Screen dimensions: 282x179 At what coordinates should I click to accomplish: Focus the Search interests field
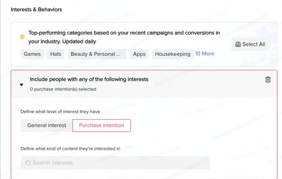coord(115,163)
